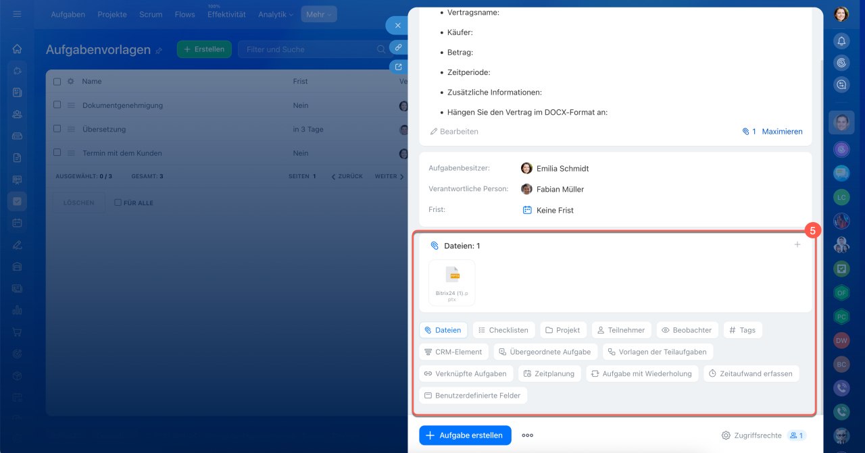Click Bearbeiten to edit description
Screen dimensions: 865x453
454,132
